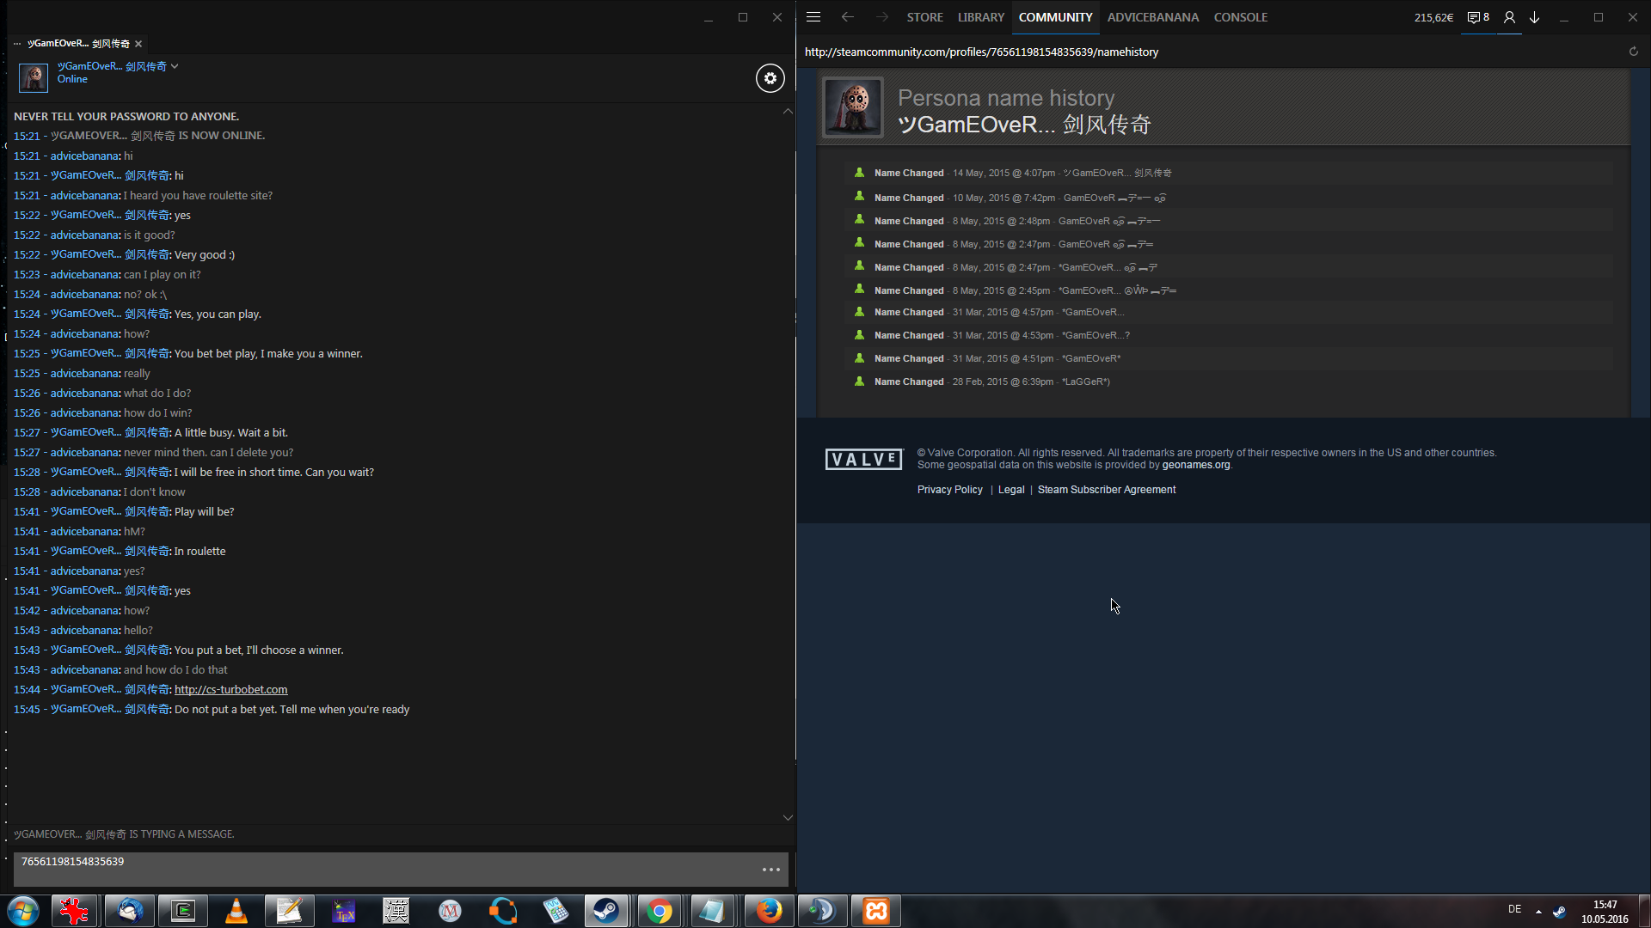Screen dimensions: 1651x928
Task: Expand the friend name dropdown arrow
Action: (175, 66)
